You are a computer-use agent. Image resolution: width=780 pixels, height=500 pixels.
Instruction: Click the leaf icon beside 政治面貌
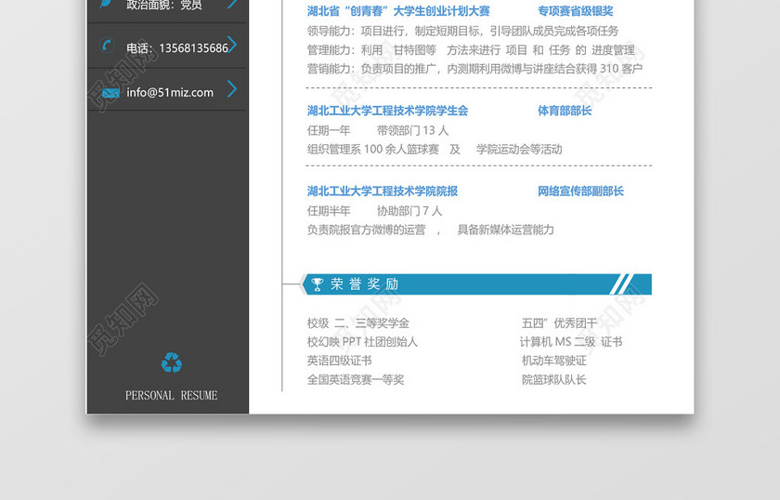coord(106,3)
